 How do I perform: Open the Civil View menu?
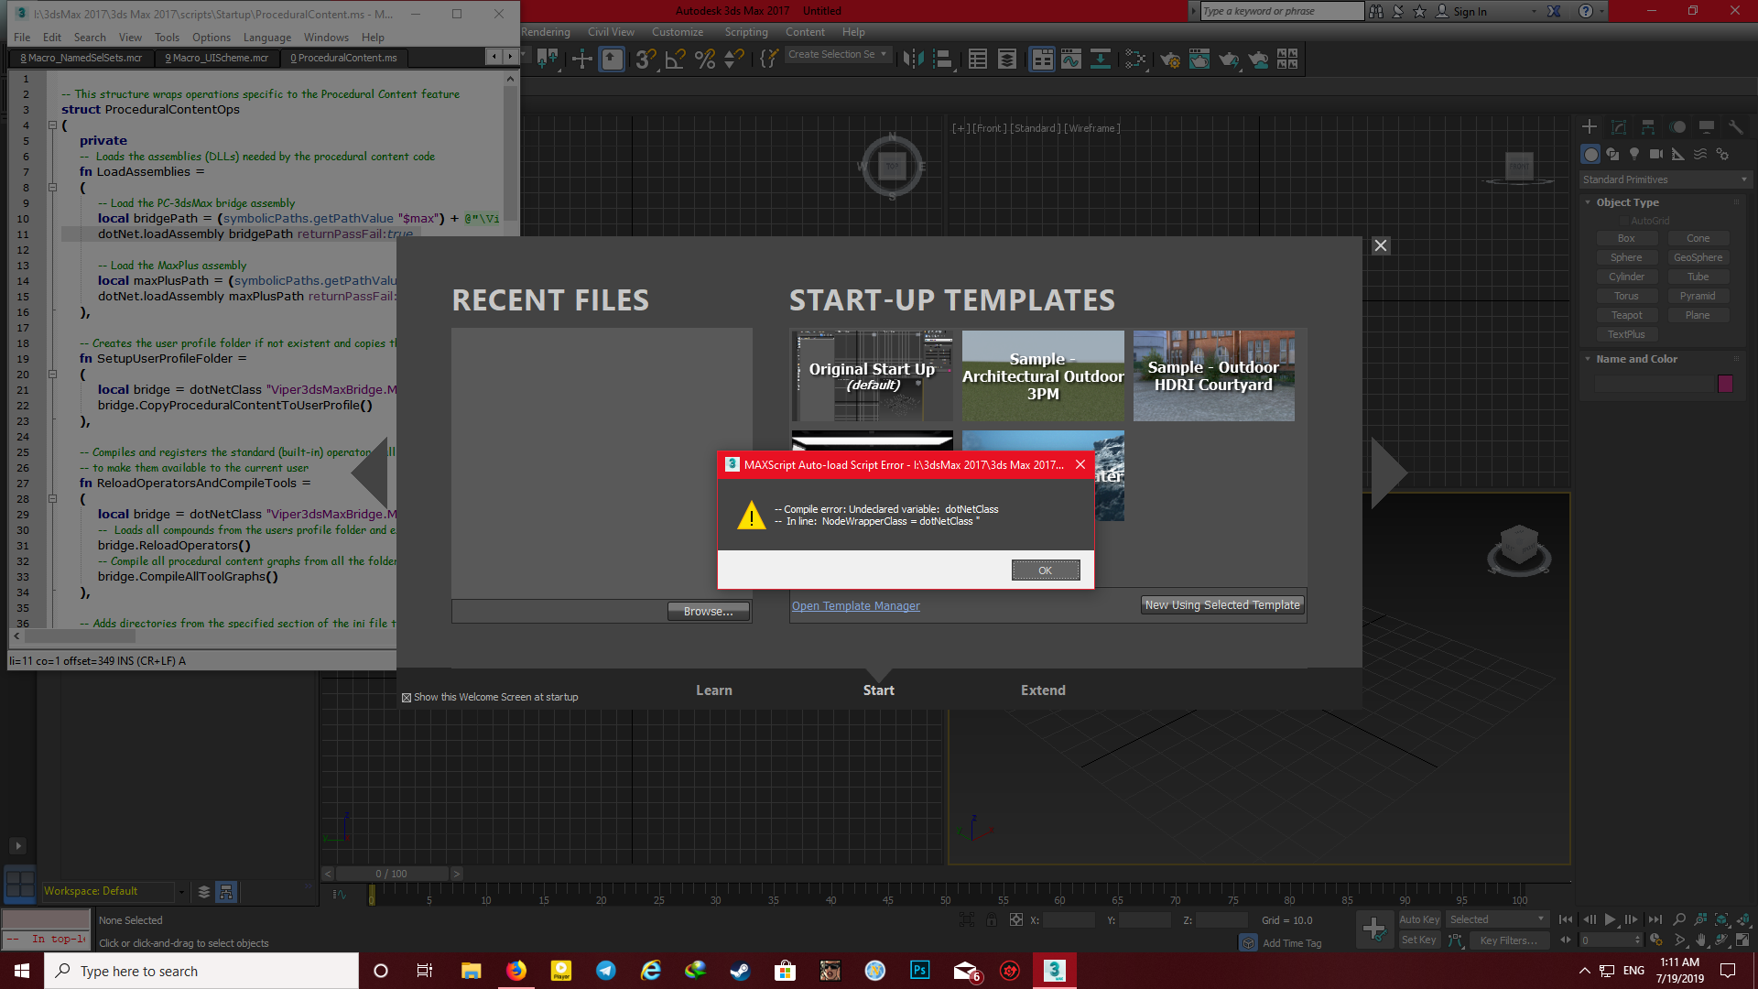pyautogui.click(x=611, y=32)
